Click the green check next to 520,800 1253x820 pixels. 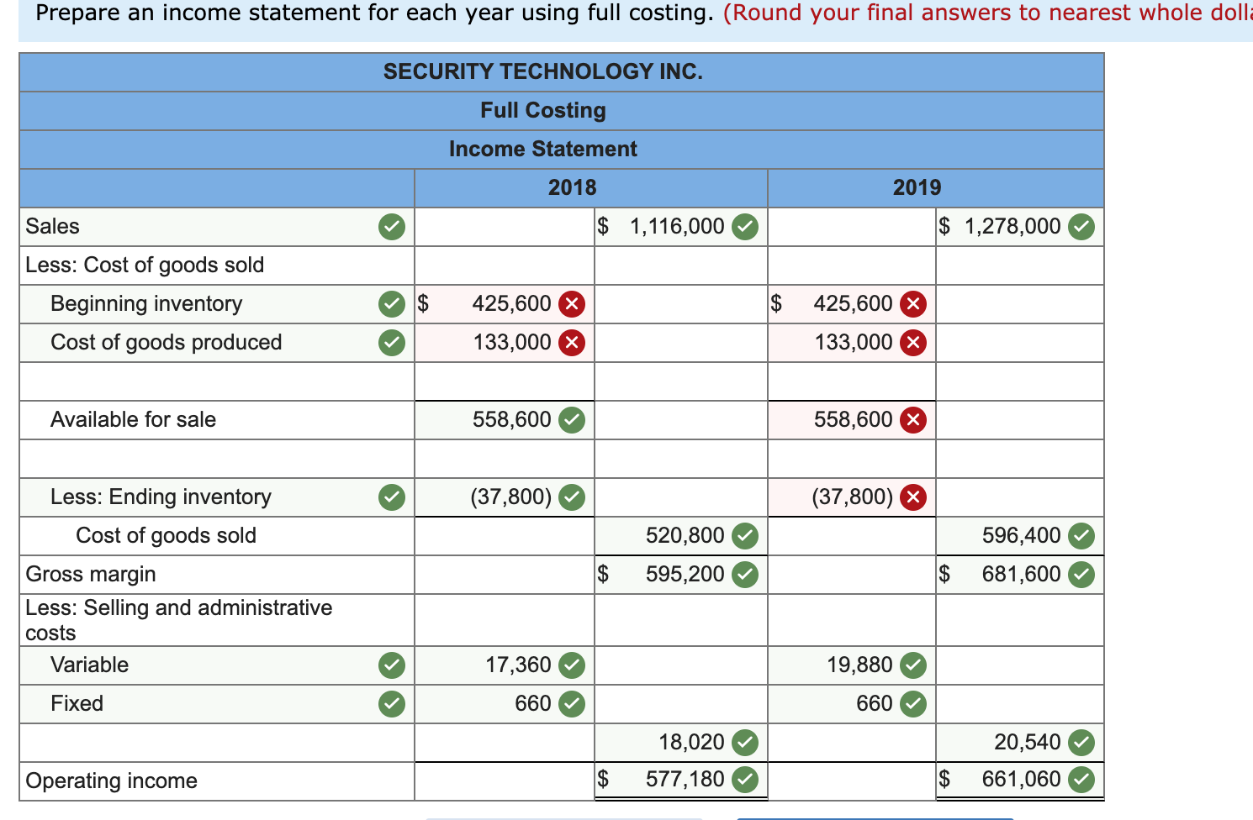click(x=744, y=535)
